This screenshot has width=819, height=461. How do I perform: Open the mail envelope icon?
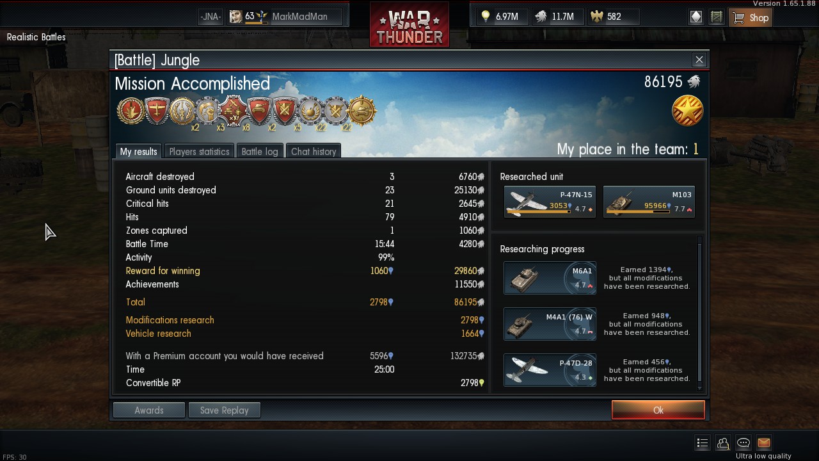click(x=763, y=442)
